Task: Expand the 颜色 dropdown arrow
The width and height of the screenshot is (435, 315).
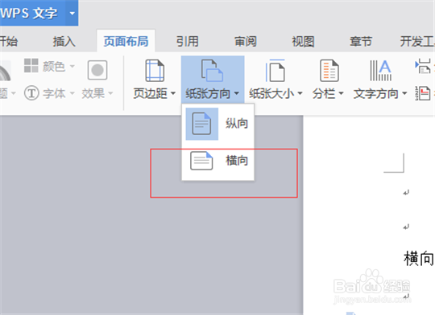Action: [72, 66]
